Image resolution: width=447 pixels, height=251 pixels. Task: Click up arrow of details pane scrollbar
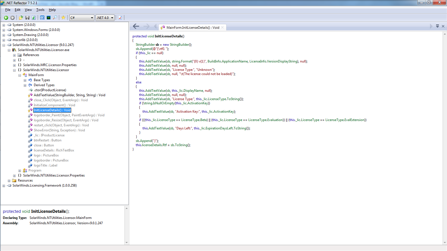click(x=127, y=208)
